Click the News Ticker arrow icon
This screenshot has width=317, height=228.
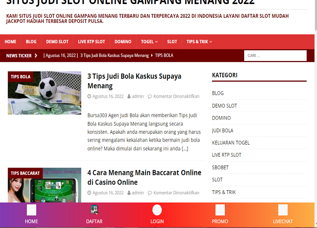36,56
